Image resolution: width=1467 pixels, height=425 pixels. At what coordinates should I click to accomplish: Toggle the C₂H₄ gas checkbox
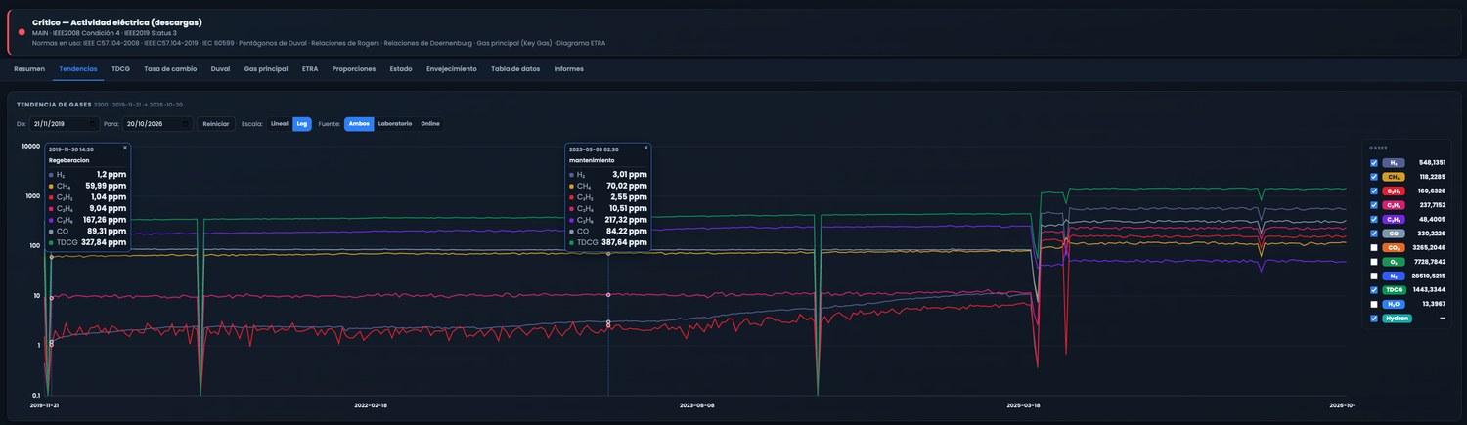click(x=1374, y=205)
